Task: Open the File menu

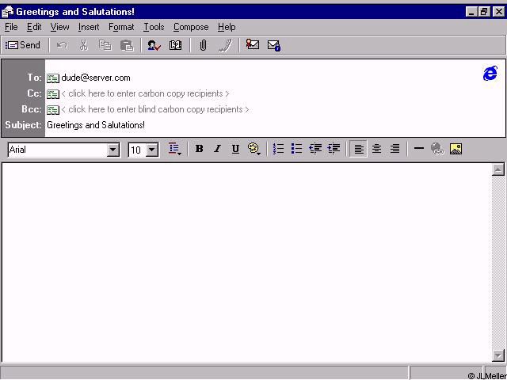Action: coord(11,27)
